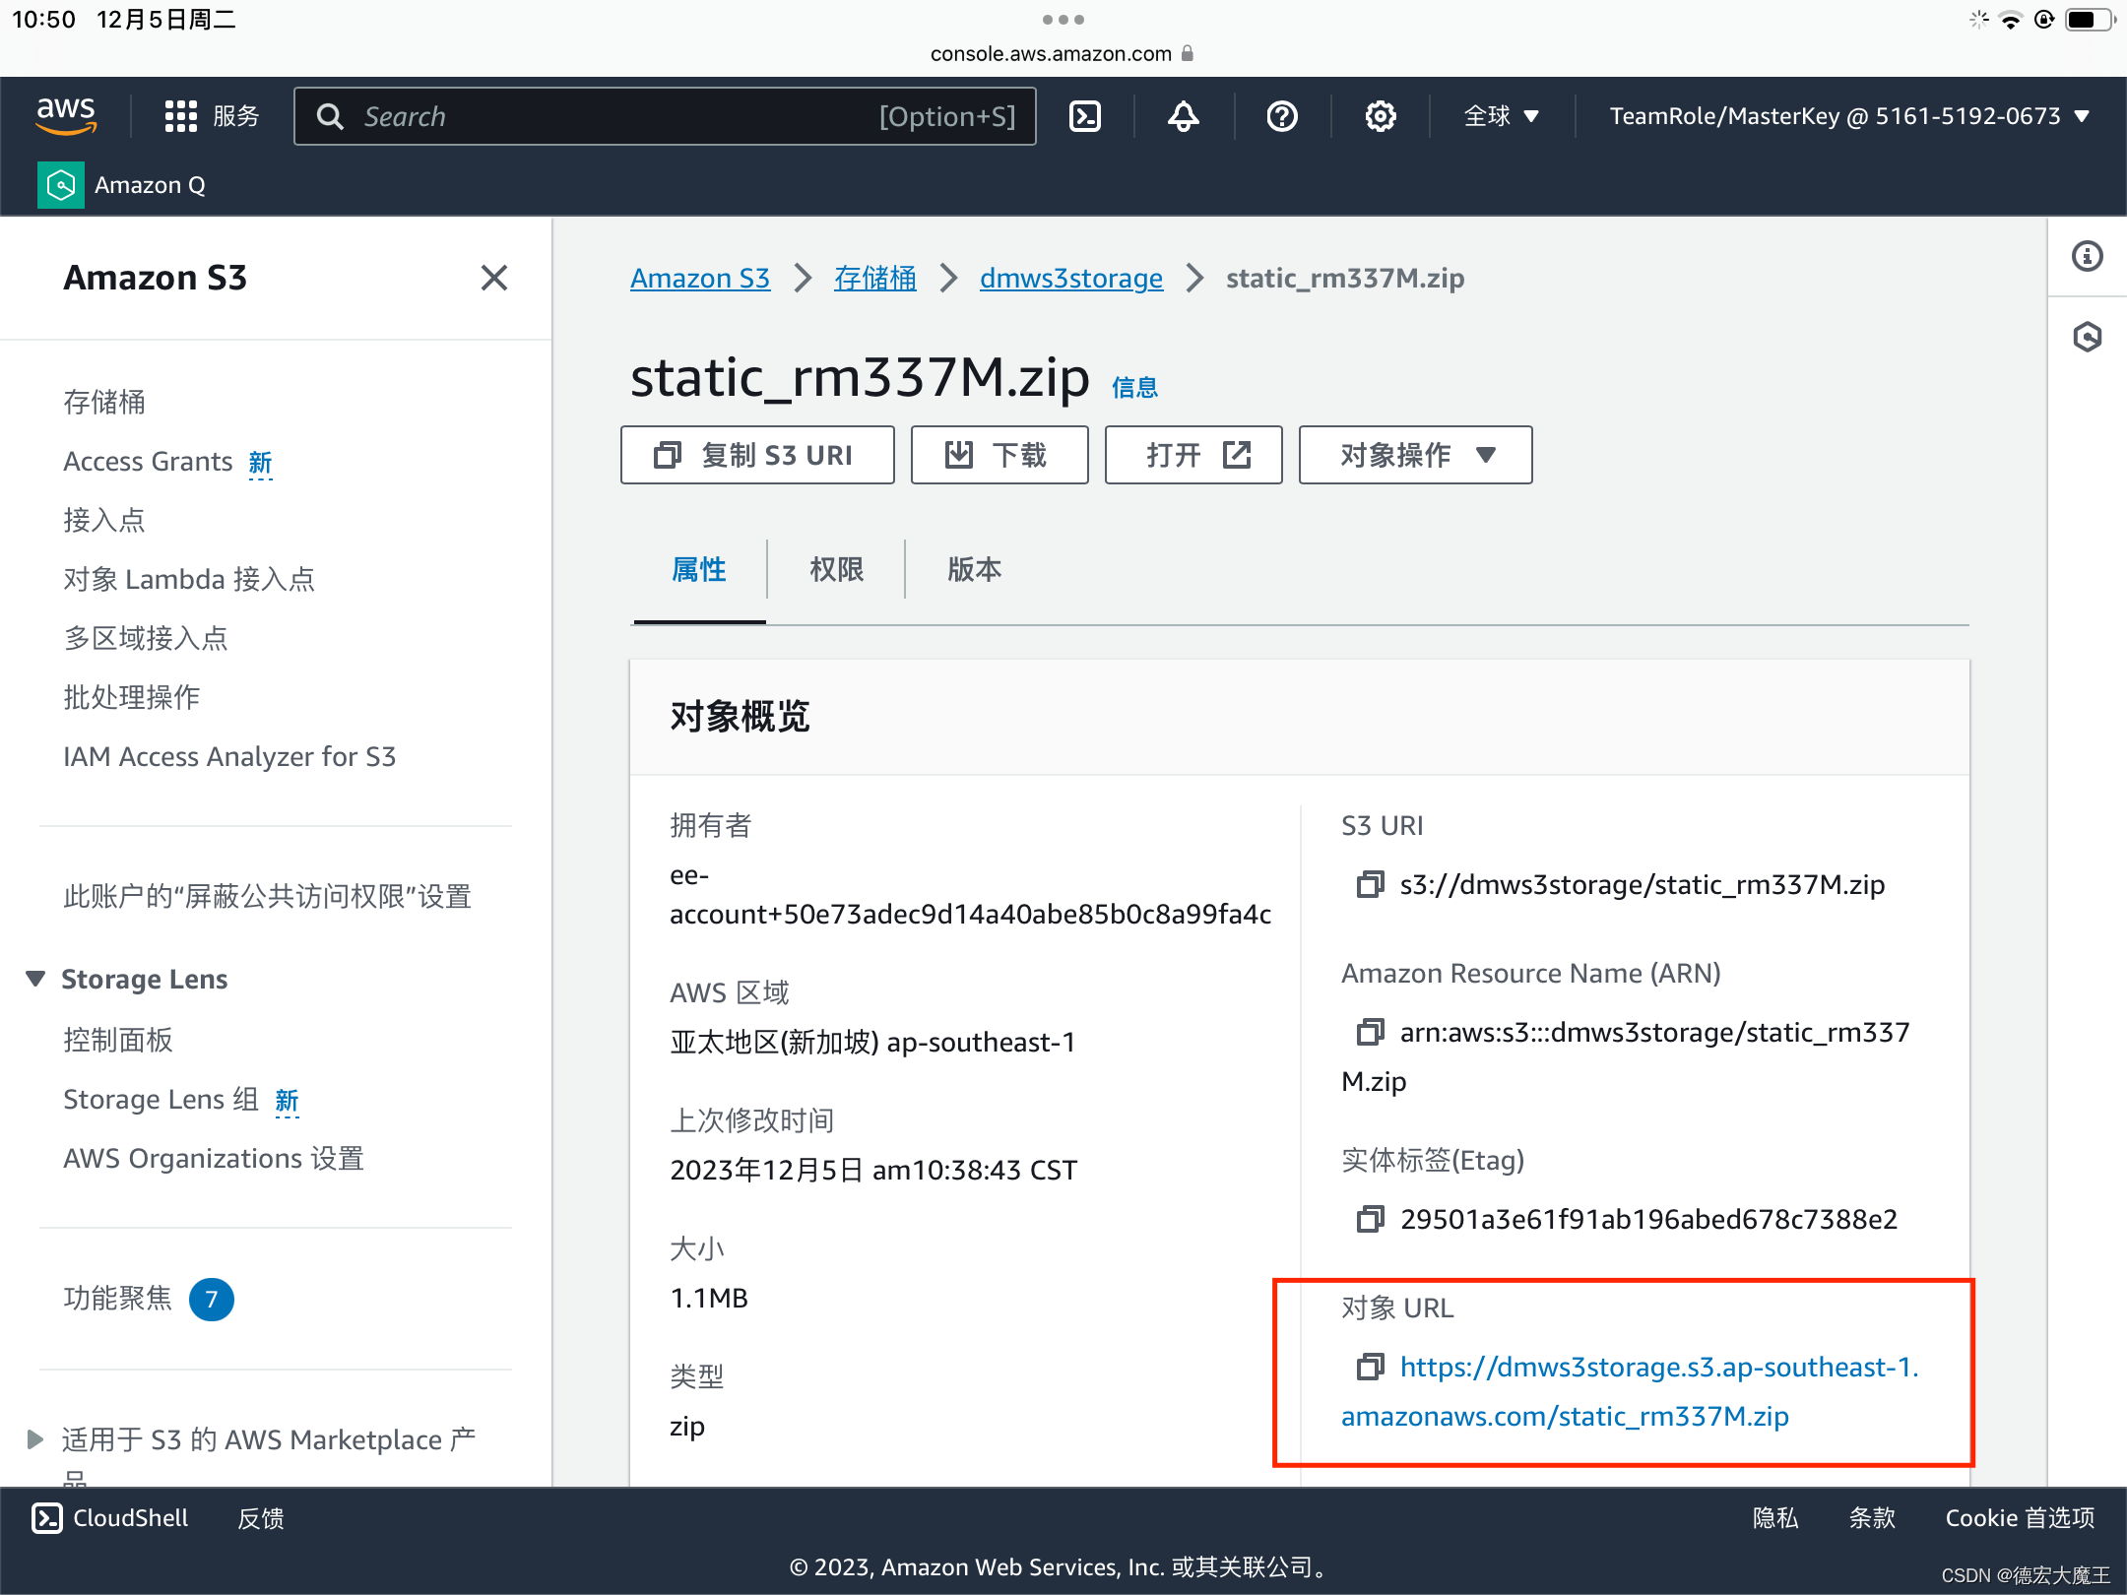
Task: Go to the 存储桶 breadcrumb link
Action: 874,279
